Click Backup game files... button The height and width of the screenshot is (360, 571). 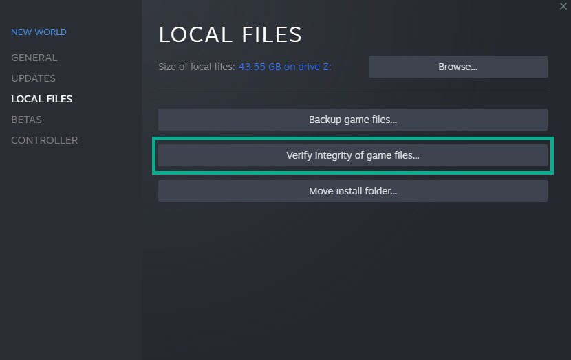pyautogui.click(x=352, y=120)
